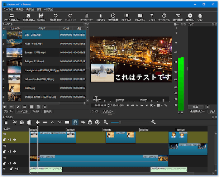The height and width of the screenshot is (177, 219).
Task: Click the timeline zoom slider
Action: [x=129, y=123]
